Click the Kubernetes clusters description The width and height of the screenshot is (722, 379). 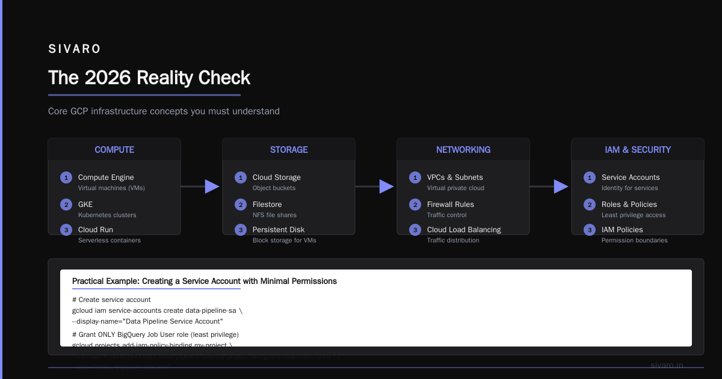tap(107, 215)
